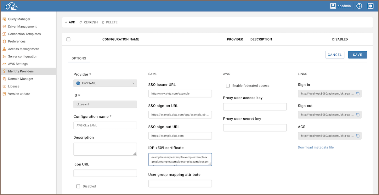Click the SSO issuer URL input field
This screenshot has width=379, height=195.
(x=180, y=93)
